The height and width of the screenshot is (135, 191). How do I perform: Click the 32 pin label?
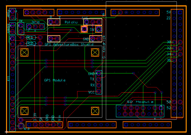coord(169,48)
